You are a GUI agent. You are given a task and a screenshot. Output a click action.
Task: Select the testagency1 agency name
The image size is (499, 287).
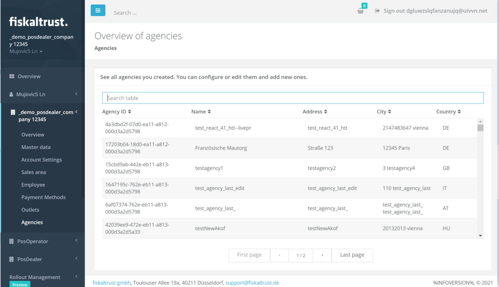point(209,168)
